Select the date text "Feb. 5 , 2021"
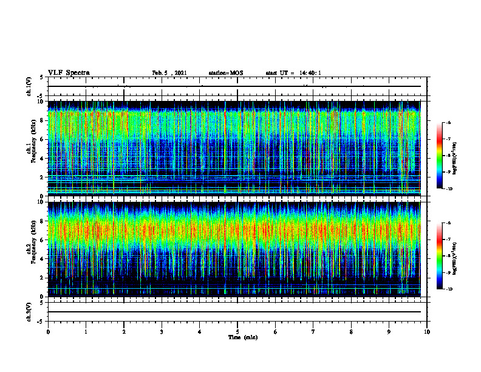 (169, 73)
